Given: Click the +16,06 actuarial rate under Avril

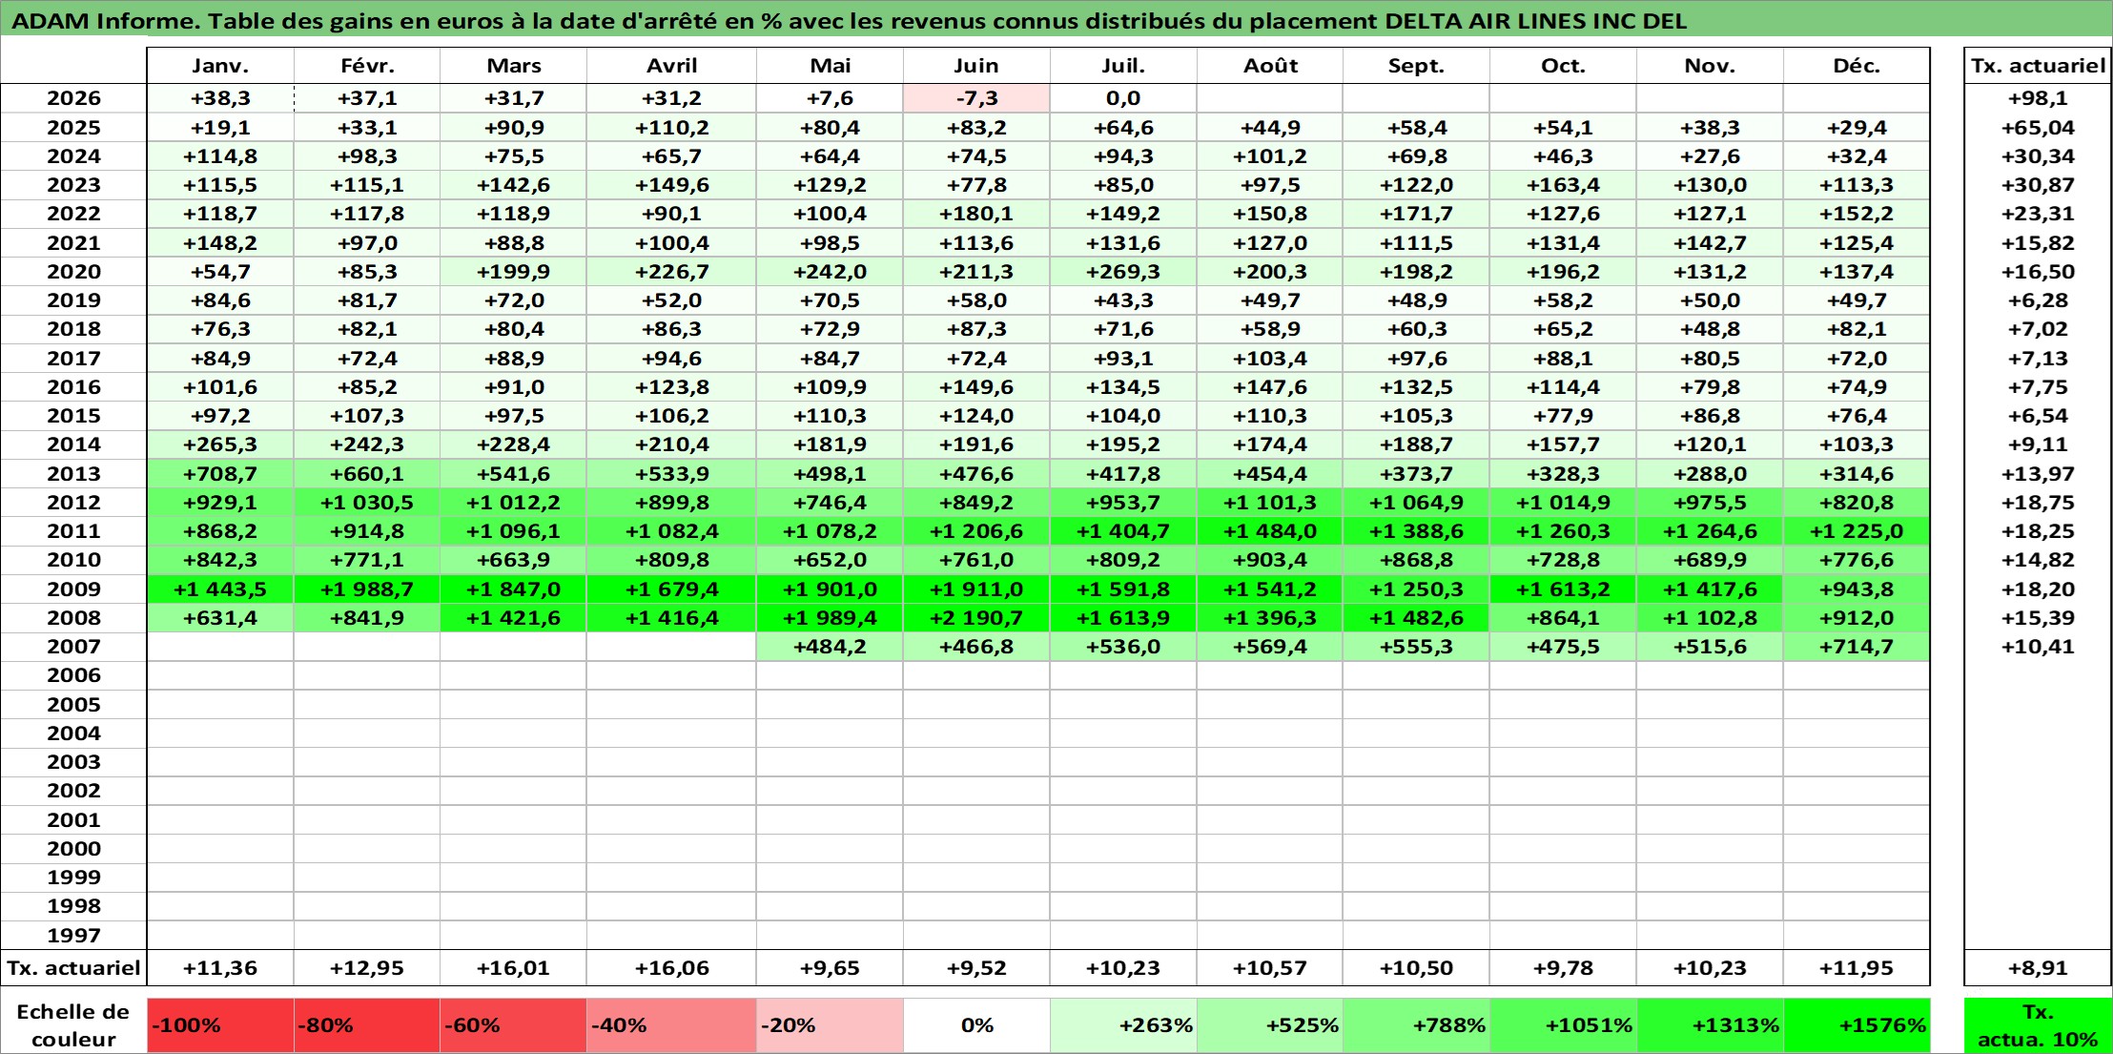Looking at the screenshot, I should [x=672, y=968].
